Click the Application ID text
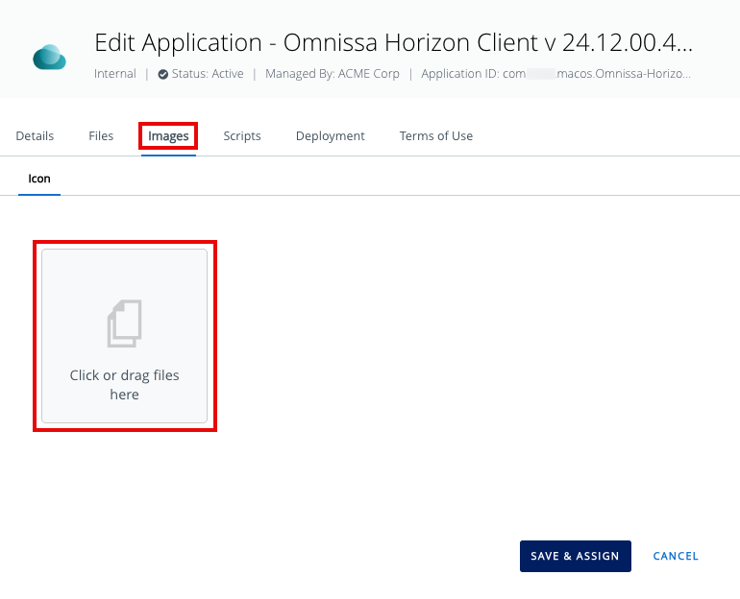Viewport: 740px width, 599px height. [x=596, y=74]
